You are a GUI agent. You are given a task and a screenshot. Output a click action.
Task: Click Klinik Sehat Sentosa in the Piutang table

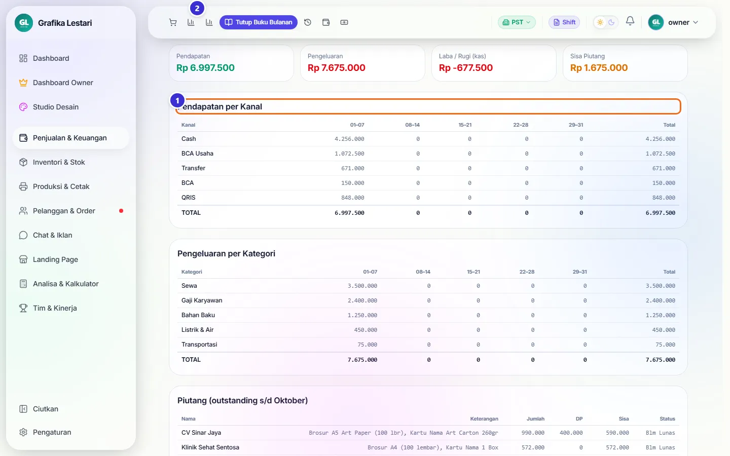click(210, 447)
